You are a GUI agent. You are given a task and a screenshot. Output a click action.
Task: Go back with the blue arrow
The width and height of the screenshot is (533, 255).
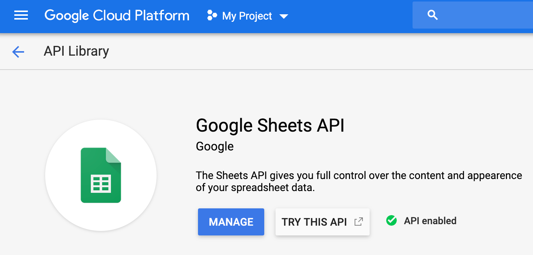pyautogui.click(x=18, y=52)
